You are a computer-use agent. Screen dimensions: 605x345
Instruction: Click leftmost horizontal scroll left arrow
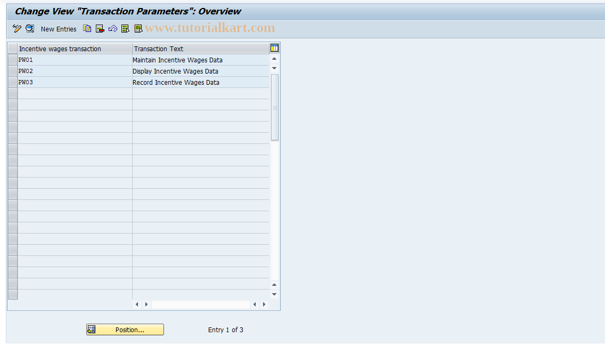(137, 304)
